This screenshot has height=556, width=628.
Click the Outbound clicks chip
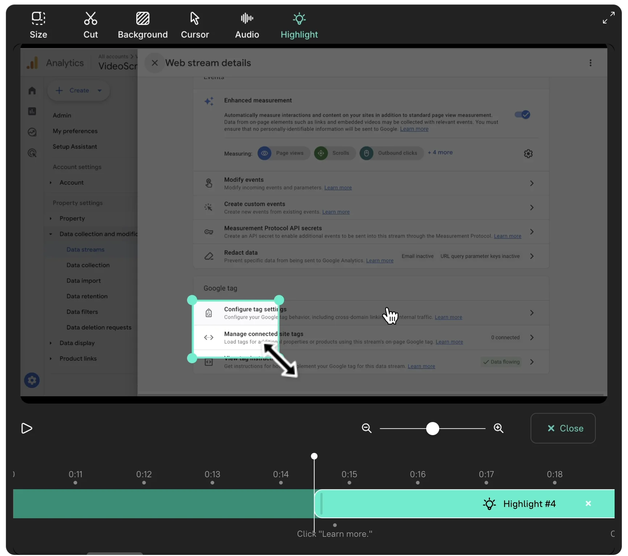[391, 153]
